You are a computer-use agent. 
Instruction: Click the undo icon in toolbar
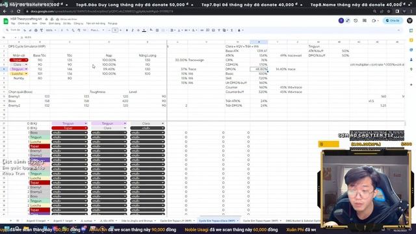25,31
